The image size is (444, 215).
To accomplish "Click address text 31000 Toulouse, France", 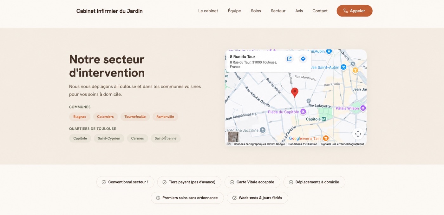I will click(x=253, y=65).
